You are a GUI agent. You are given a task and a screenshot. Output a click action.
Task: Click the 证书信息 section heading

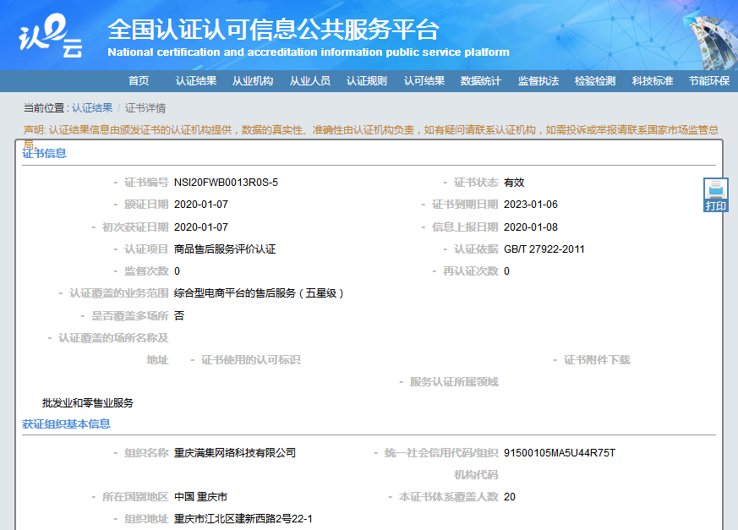[x=45, y=153]
